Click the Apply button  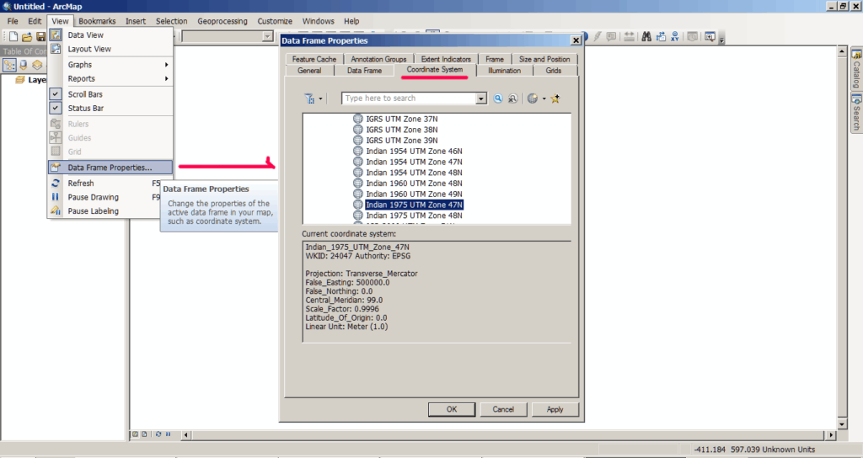click(x=555, y=409)
